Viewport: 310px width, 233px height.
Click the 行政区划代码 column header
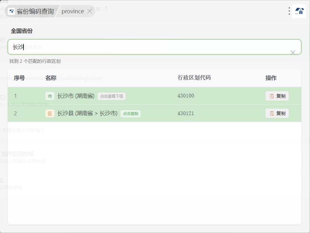coord(194,78)
